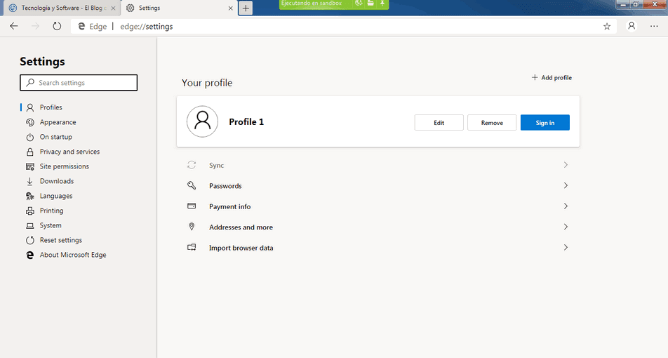Viewport: 668px width, 358px height.
Task: Expand Import browser data chevron
Action: pos(566,248)
